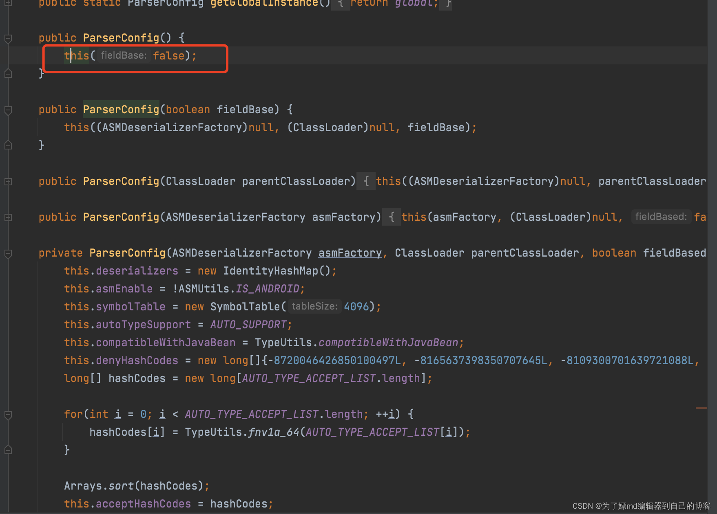Expand the folded ParserConfig(ASMDeserializerFactory asmFactory) constructor
The height and width of the screenshot is (514, 717).
coord(8,217)
